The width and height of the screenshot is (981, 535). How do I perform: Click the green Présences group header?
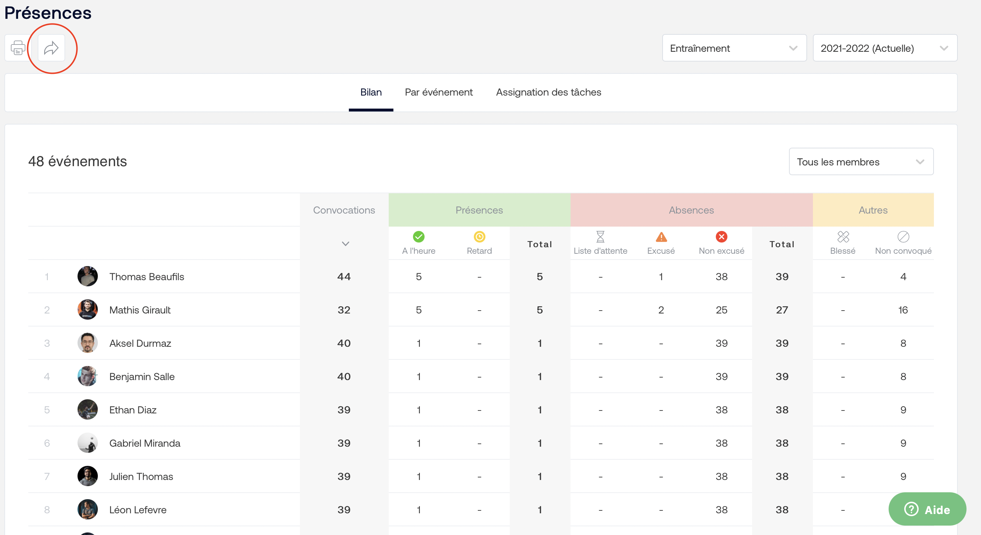click(479, 210)
